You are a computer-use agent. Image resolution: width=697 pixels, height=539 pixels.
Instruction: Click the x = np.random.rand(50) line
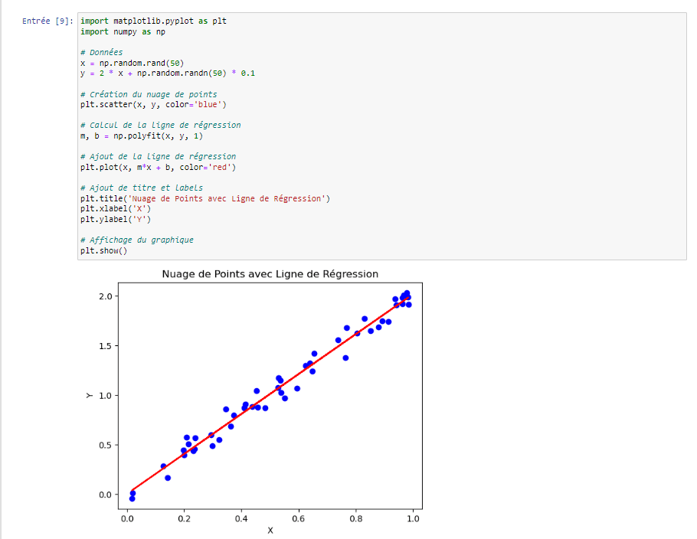click(x=132, y=63)
